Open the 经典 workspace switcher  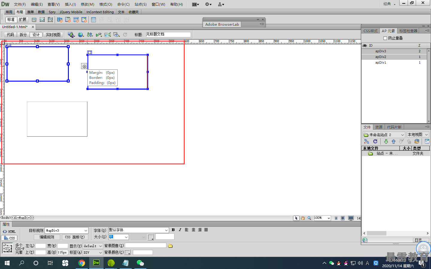click(x=389, y=4)
